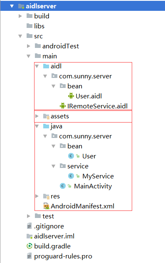
Task: Collapse the aidl folder arrow
Action: 37,66
